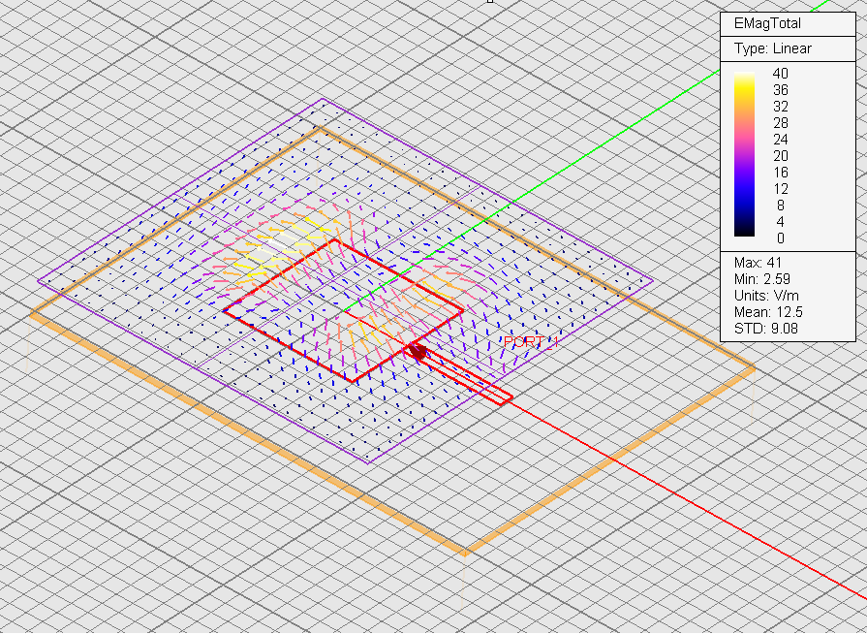Click the Max: 41 statistic
The width and height of the screenshot is (867, 634).
[758, 263]
